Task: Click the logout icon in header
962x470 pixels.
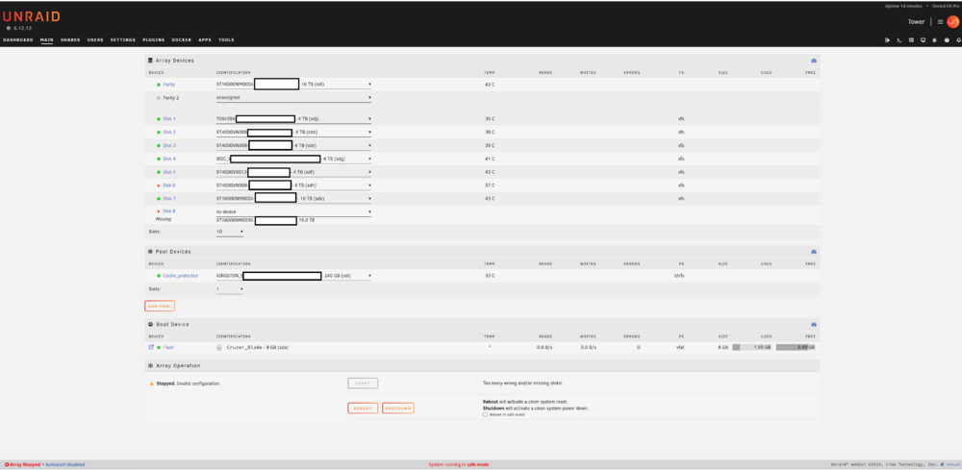Action: pyautogui.click(x=887, y=39)
